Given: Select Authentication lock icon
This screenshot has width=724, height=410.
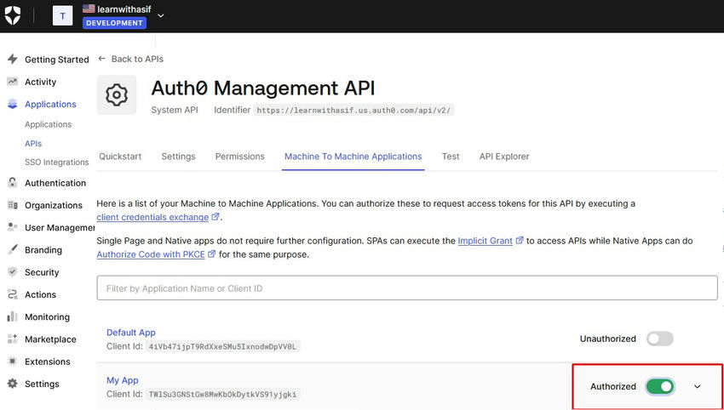Looking at the screenshot, I should [x=13, y=183].
